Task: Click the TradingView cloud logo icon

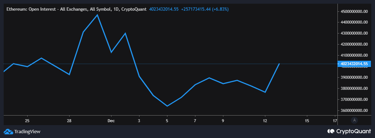Action: point(8,131)
